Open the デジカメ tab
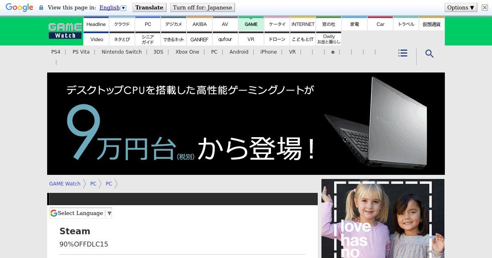 click(x=173, y=24)
